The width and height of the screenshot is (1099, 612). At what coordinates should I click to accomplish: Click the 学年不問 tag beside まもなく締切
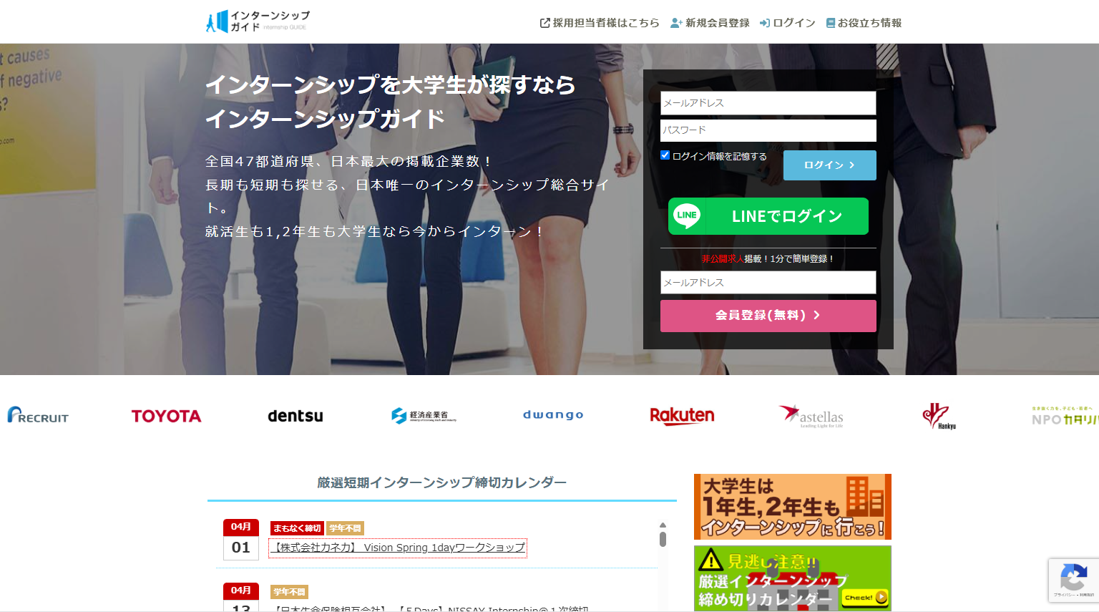tap(345, 528)
